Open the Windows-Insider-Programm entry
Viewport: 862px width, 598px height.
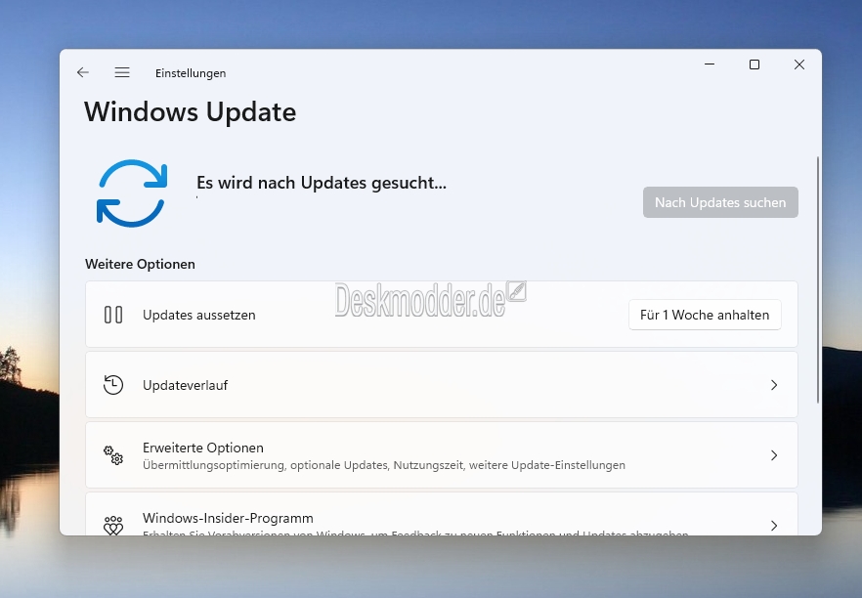point(442,514)
